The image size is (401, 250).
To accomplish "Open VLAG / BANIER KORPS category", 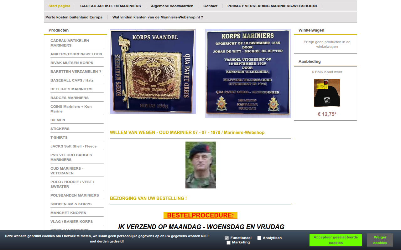I will coord(77,222).
